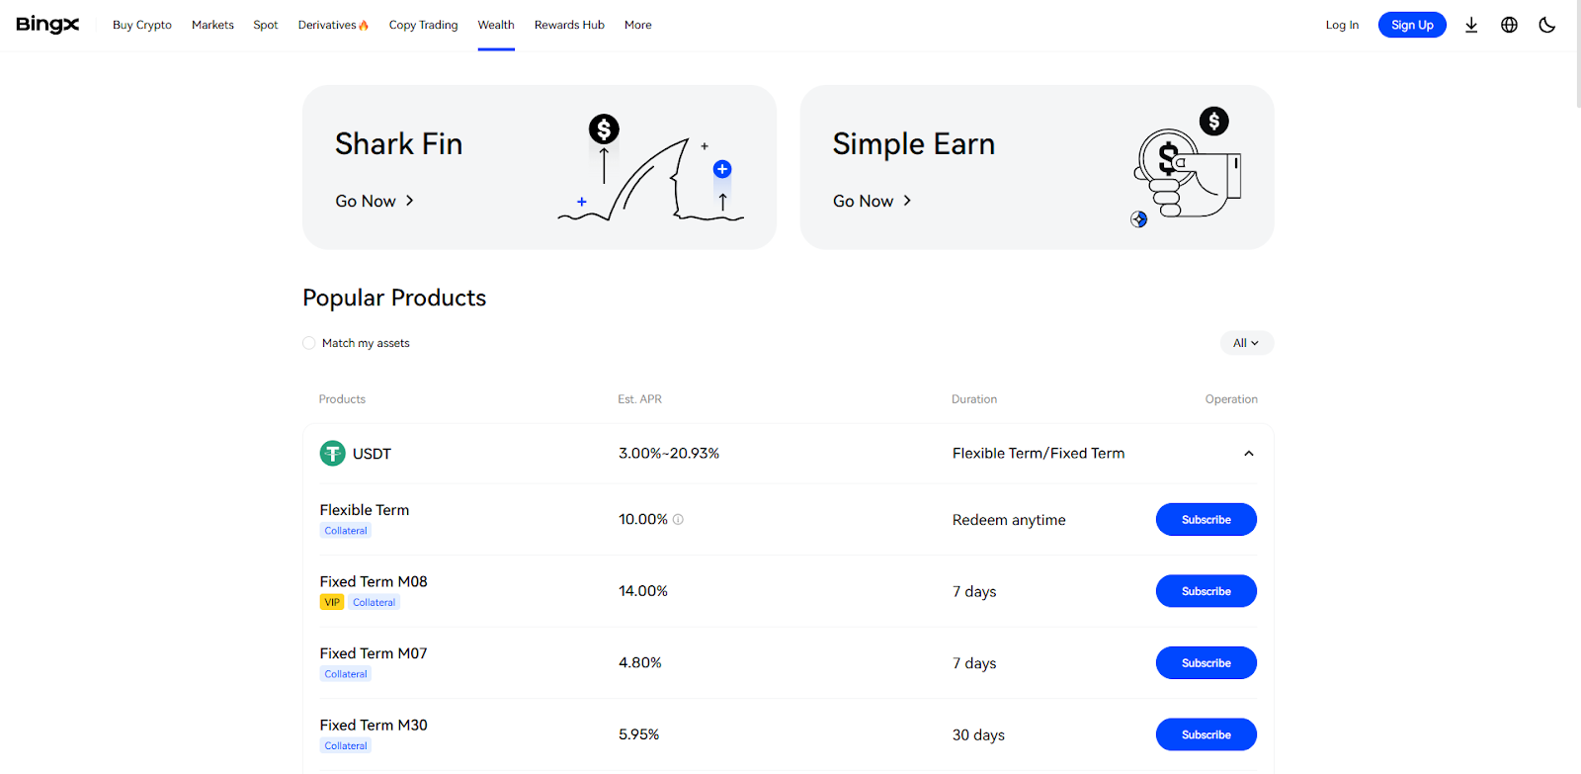Click the USDT Tether coin icon

coord(333,454)
